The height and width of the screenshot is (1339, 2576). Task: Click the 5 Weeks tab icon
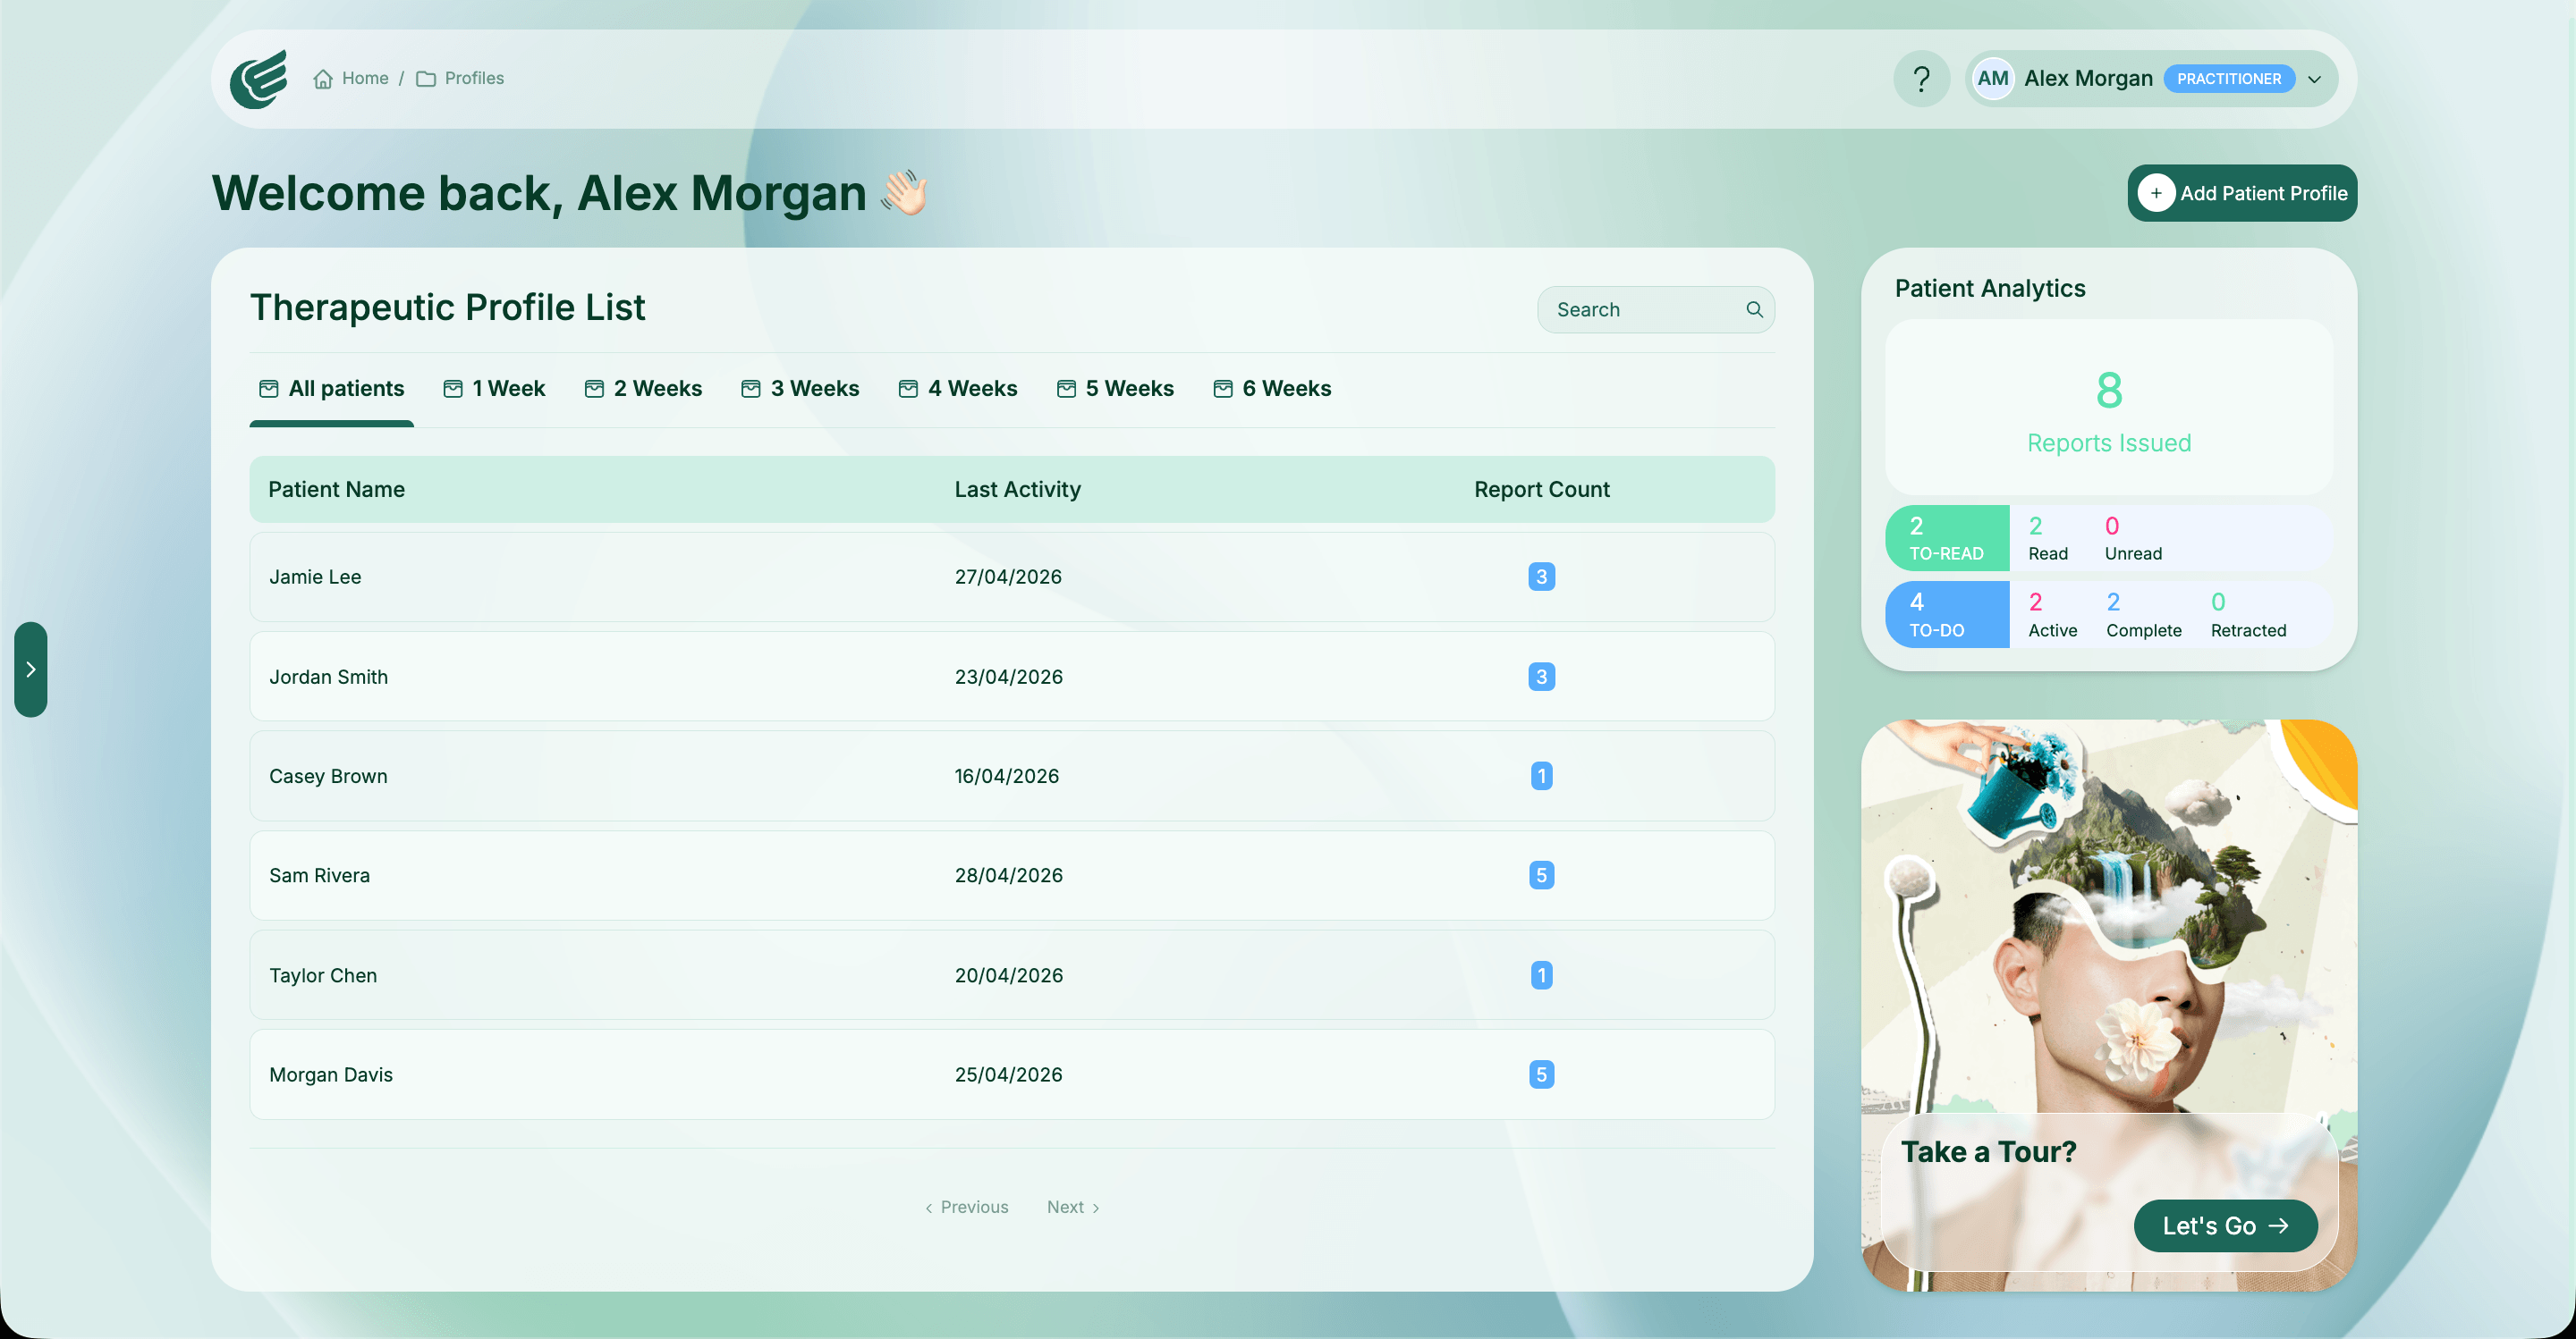coord(1066,389)
